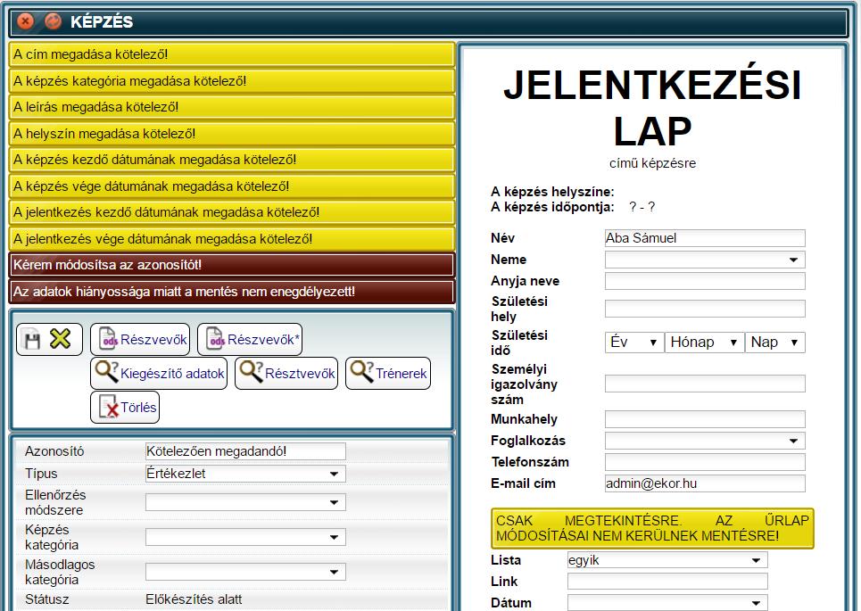This screenshot has width=861, height=611.
Task: Click the 'Kérem módosítsa az azonosítót!' error
Action: point(232,265)
